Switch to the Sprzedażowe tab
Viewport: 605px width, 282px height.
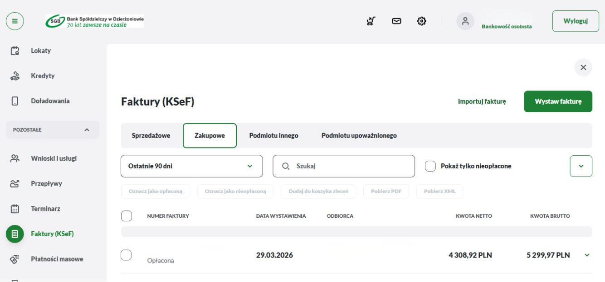[x=151, y=136]
